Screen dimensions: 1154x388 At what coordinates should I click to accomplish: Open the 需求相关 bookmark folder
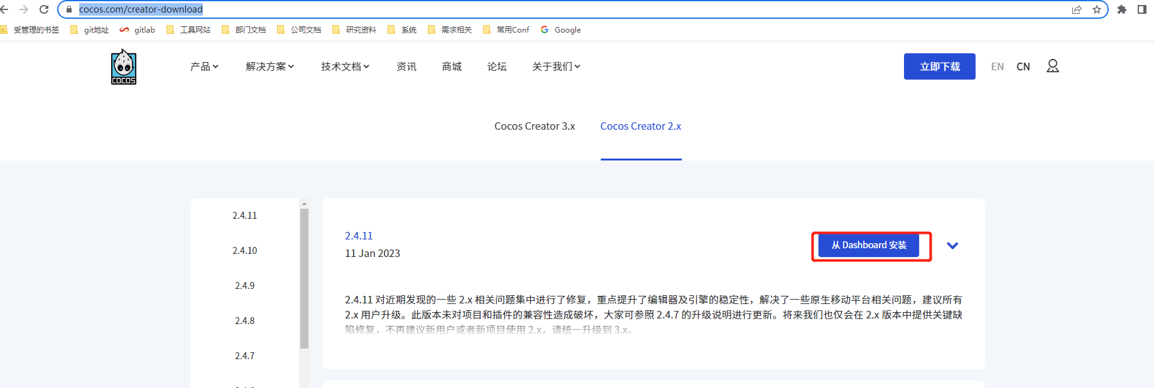pos(450,29)
